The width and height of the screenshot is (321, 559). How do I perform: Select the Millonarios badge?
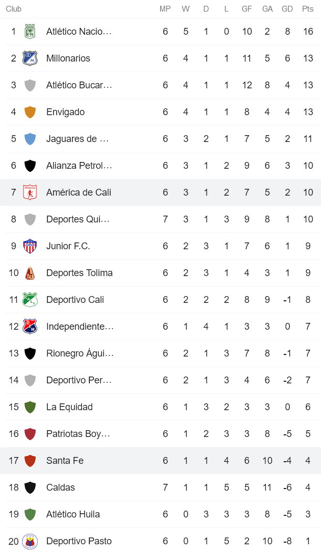pyautogui.click(x=30, y=58)
